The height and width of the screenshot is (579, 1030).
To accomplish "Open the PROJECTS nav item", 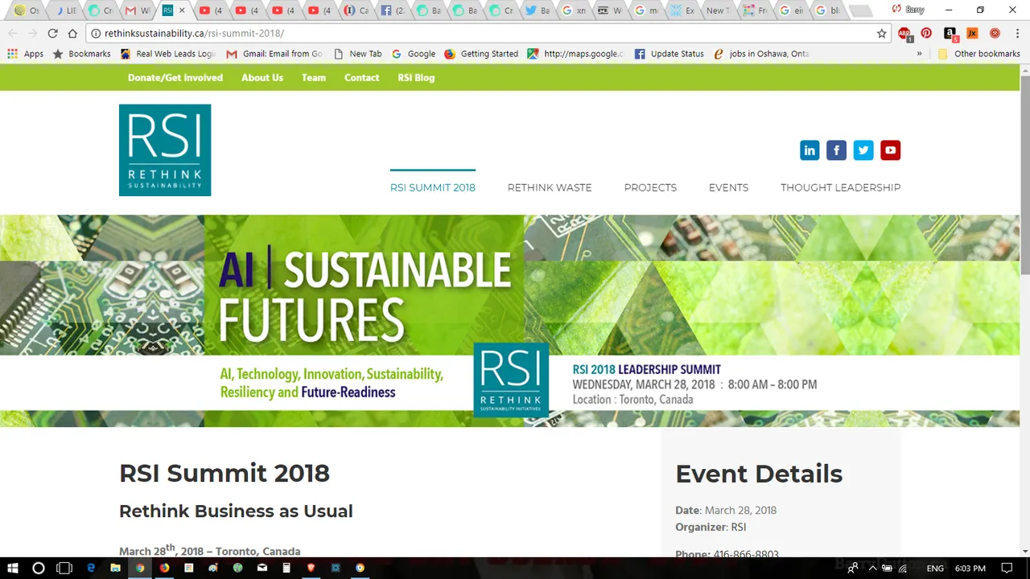I will (650, 187).
